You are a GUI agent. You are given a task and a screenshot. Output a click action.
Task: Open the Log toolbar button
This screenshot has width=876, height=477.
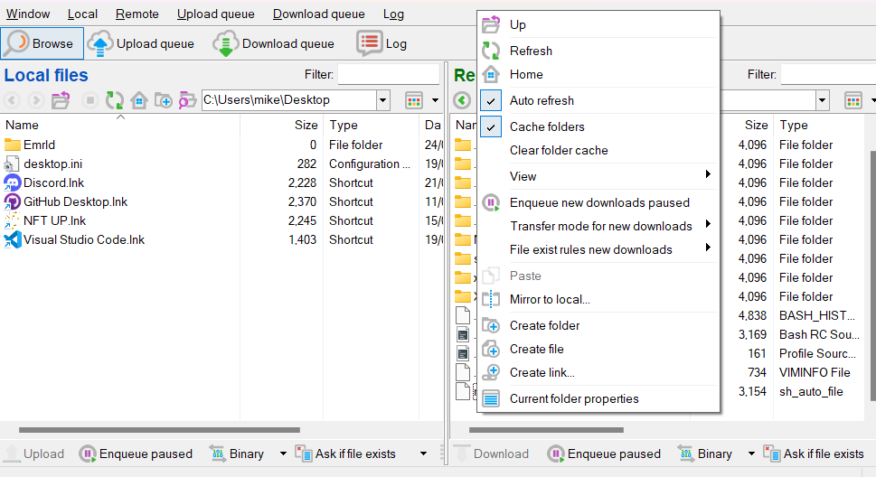(x=381, y=43)
